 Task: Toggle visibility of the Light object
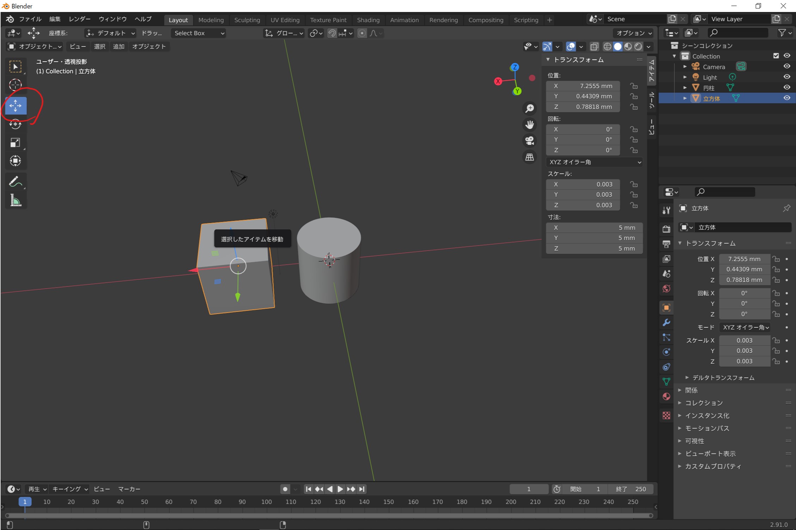[787, 77]
